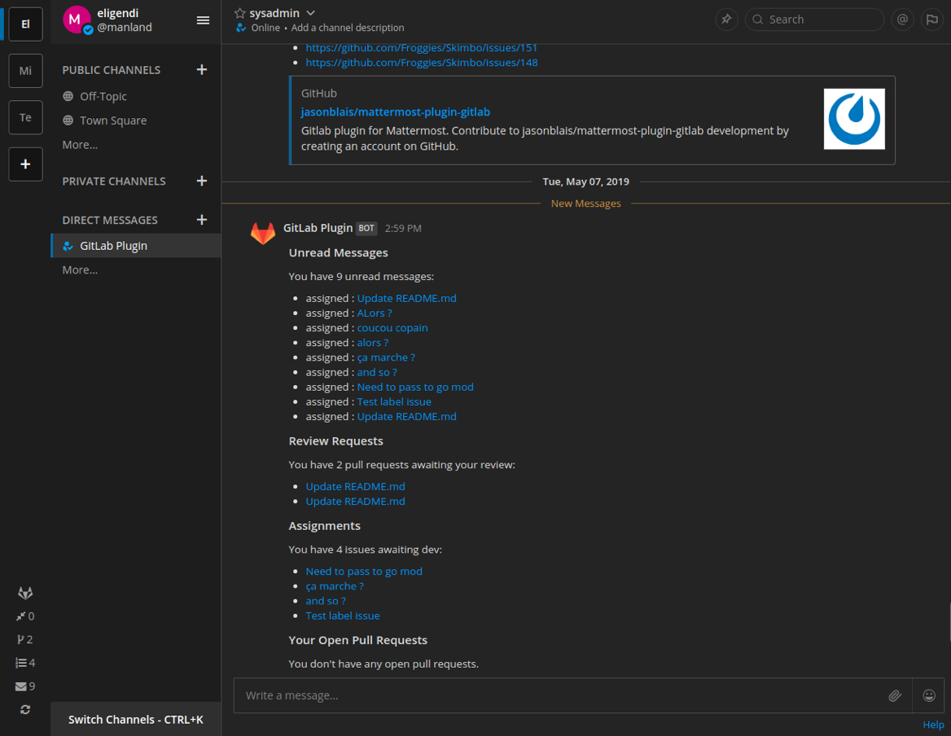Show more public channels
Image resolution: width=951 pixels, height=736 pixels.
[x=80, y=145]
